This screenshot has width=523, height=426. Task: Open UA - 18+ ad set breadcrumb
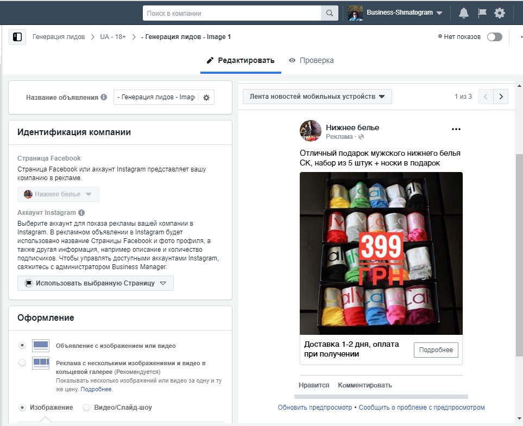coord(113,37)
